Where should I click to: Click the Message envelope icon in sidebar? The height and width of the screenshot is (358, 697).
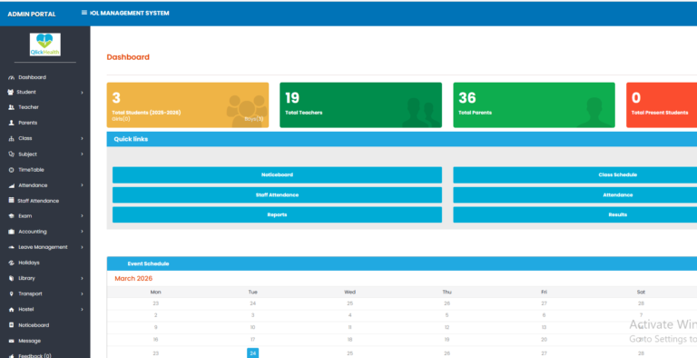pos(12,341)
